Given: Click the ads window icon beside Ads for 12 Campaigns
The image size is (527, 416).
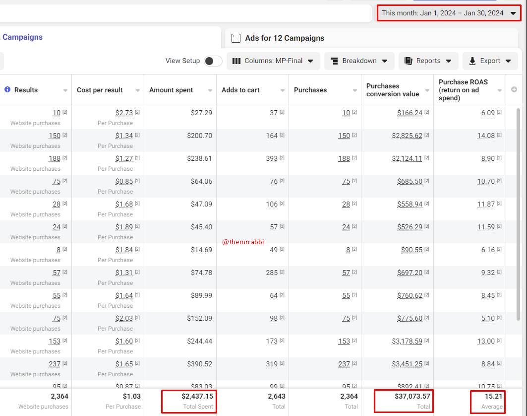Looking at the screenshot, I should tap(236, 38).
